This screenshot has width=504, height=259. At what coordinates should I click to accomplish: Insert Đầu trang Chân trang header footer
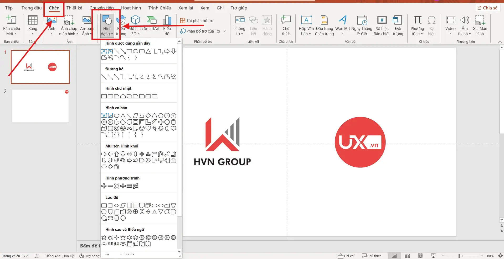point(324,25)
